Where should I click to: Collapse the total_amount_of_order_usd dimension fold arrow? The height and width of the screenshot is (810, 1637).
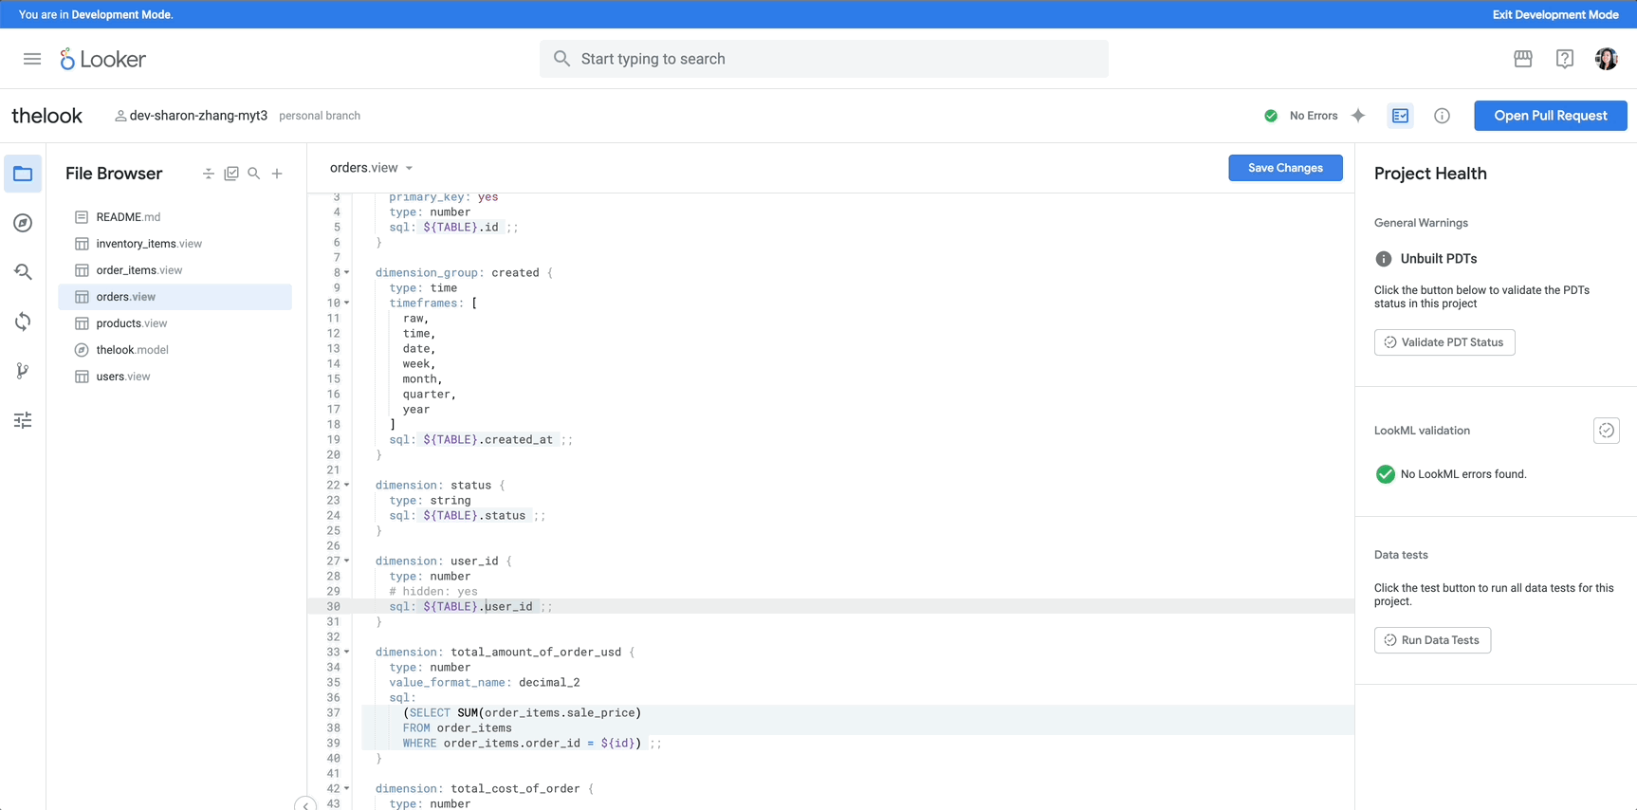click(347, 652)
